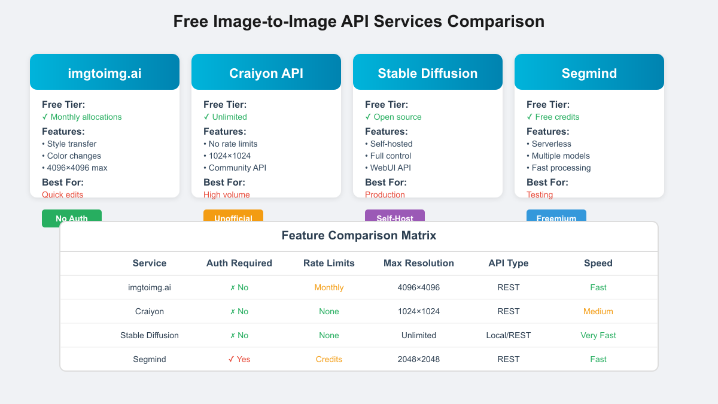Click the red 'Testing' text

coord(540,195)
